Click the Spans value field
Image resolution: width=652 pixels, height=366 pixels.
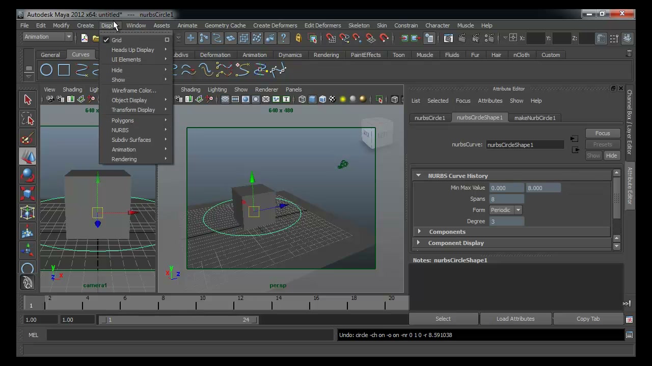[x=506, y=199]
